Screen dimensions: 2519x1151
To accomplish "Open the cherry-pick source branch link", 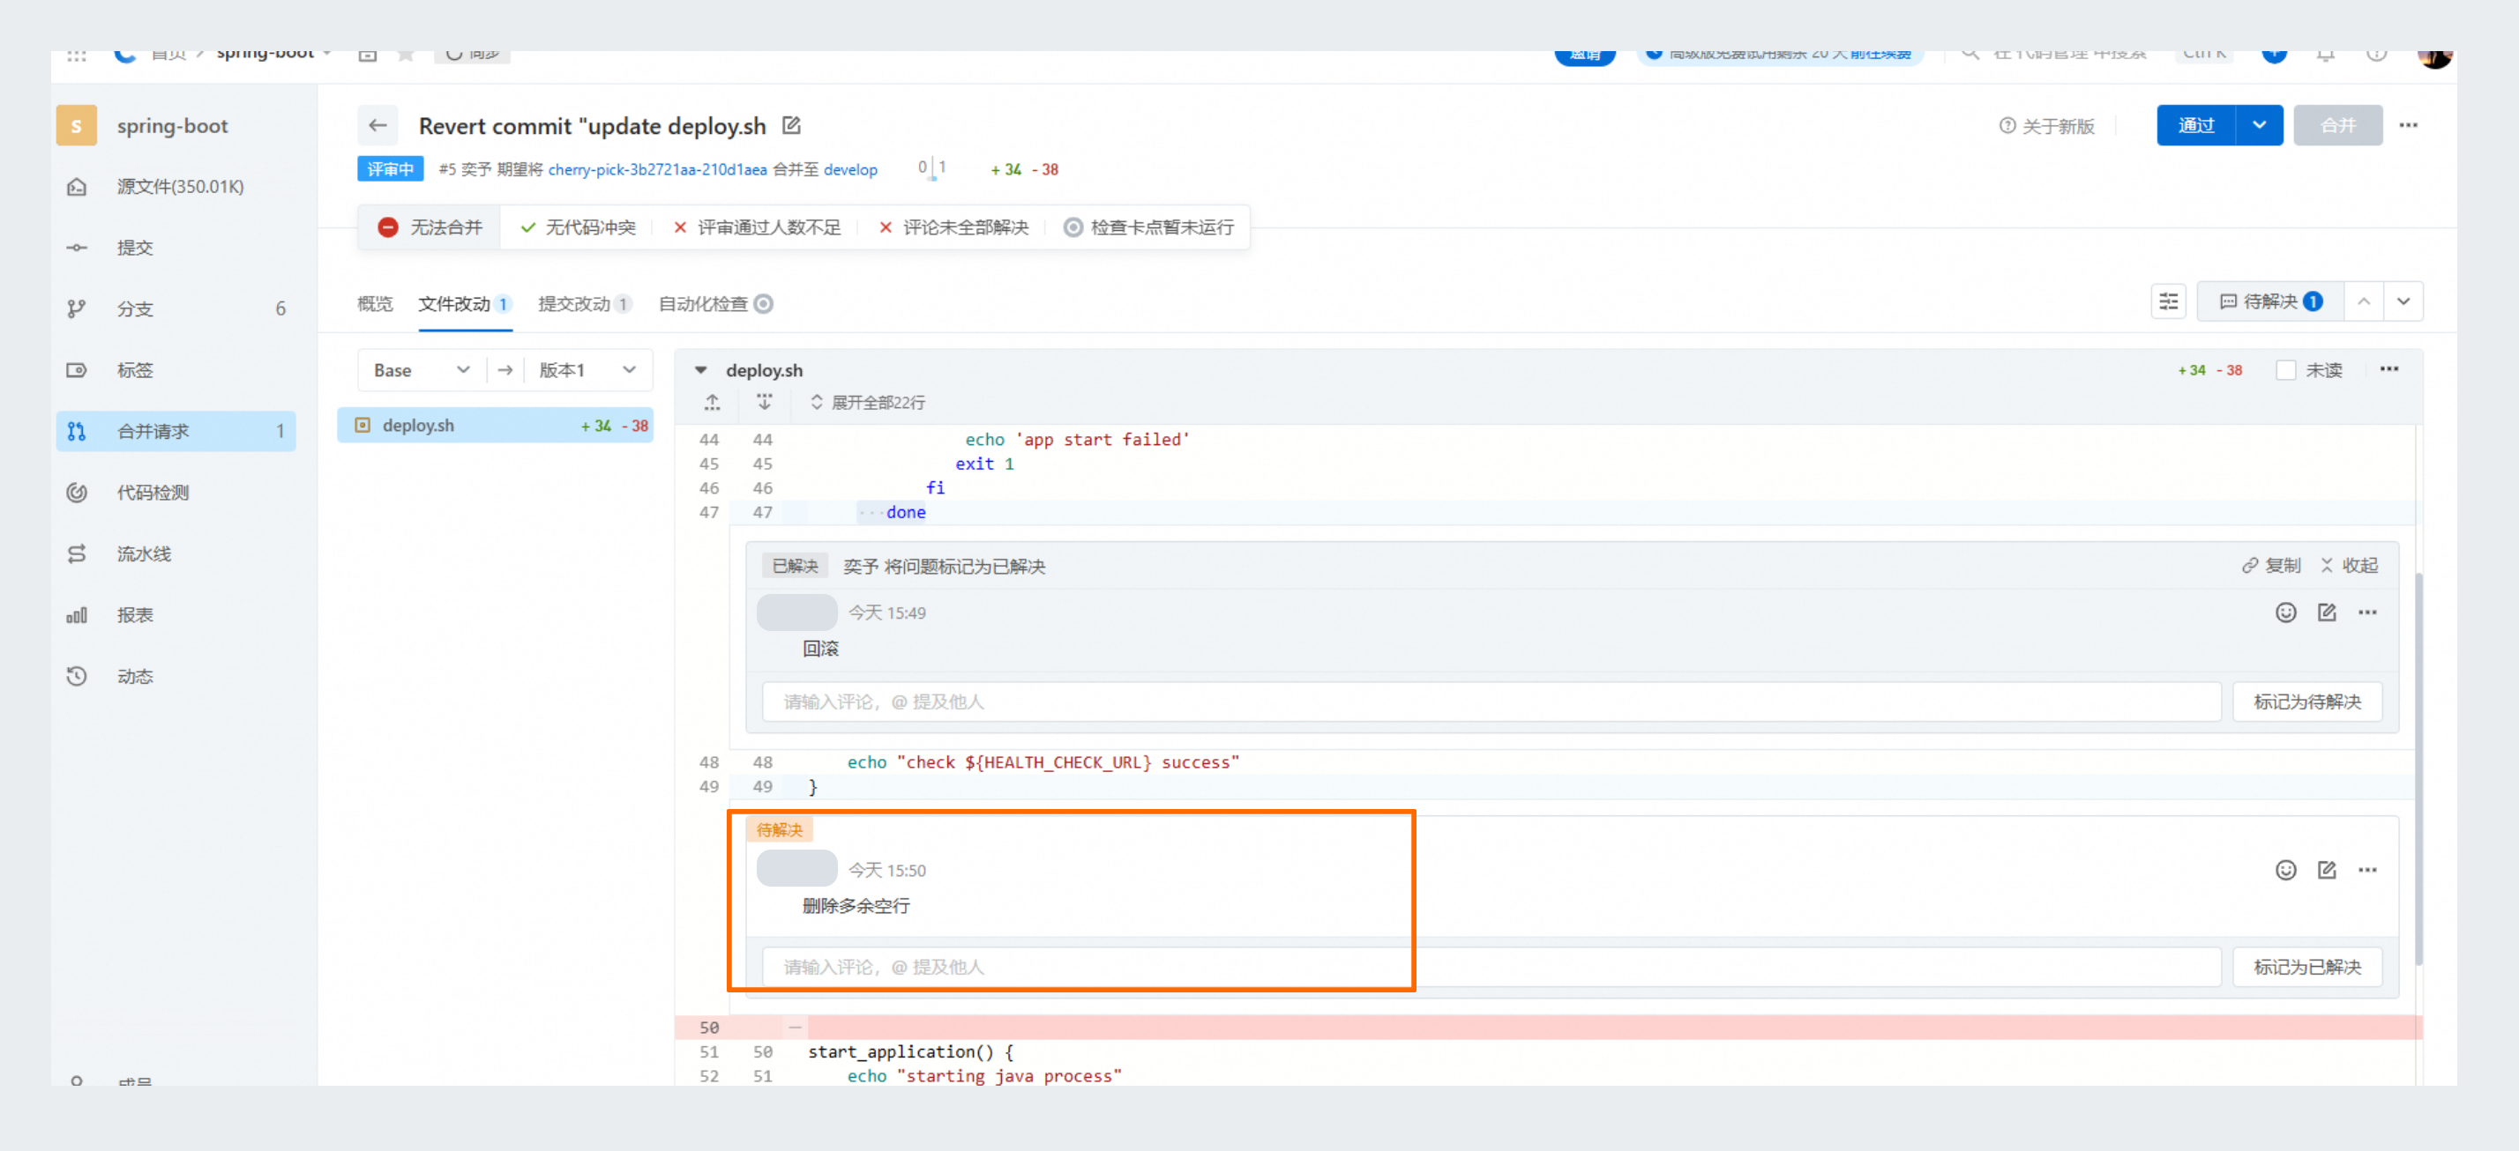I will 657,170.
